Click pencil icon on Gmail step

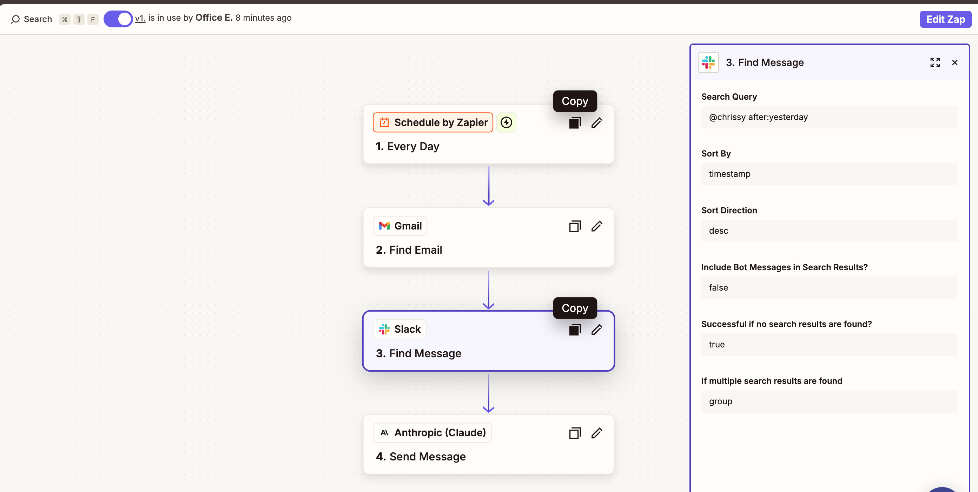point(596,226)
